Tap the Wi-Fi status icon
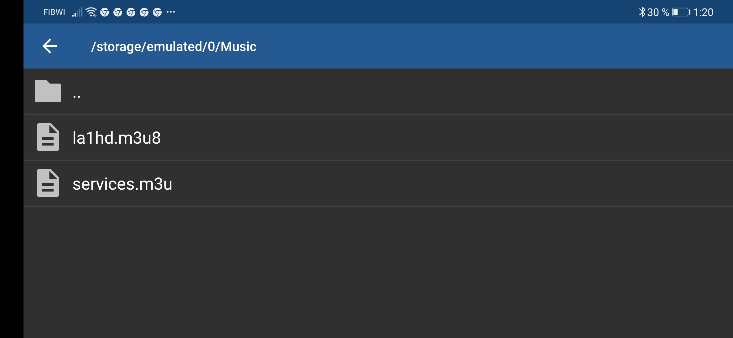 [x=91, y=12]
